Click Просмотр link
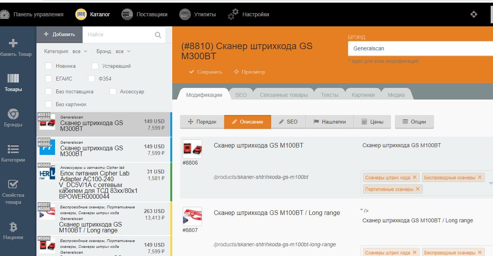 click(x=249, y=72)
